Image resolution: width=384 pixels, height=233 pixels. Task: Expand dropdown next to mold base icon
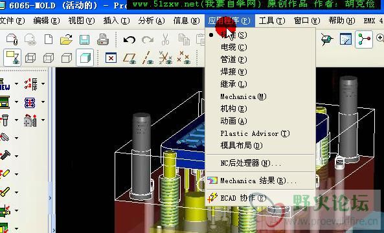[x=16, y=102]
